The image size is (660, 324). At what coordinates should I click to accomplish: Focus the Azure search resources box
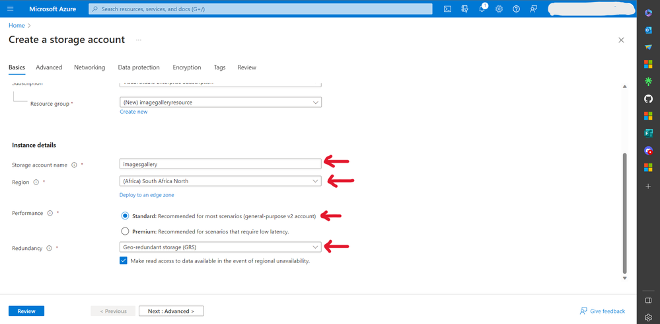260,9
